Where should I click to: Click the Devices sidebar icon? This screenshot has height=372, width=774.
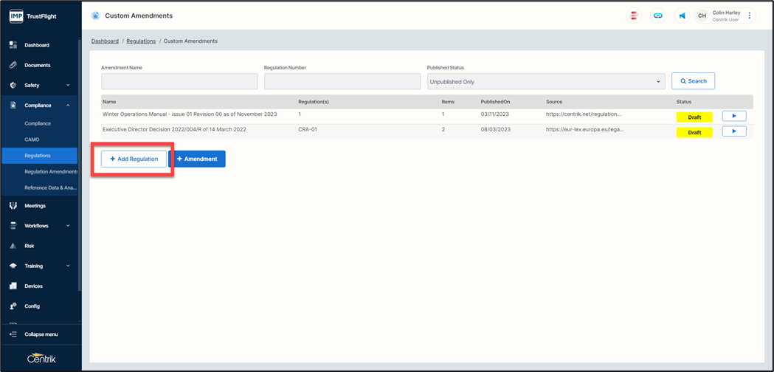[13, 286]
